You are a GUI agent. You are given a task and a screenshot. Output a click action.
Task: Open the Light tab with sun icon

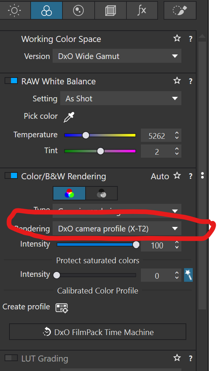pyautogui.click(x=15, y=11)
